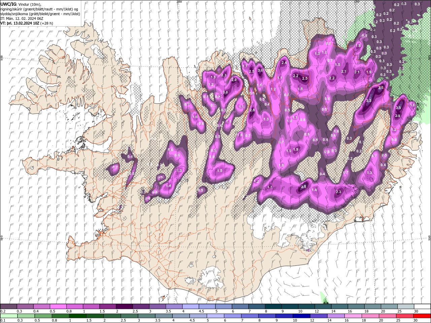This screenshot has width=431, height=323.
Task: Pick the light lavender 4–4.5 swatch in upper legend
Action: (191, 307)
